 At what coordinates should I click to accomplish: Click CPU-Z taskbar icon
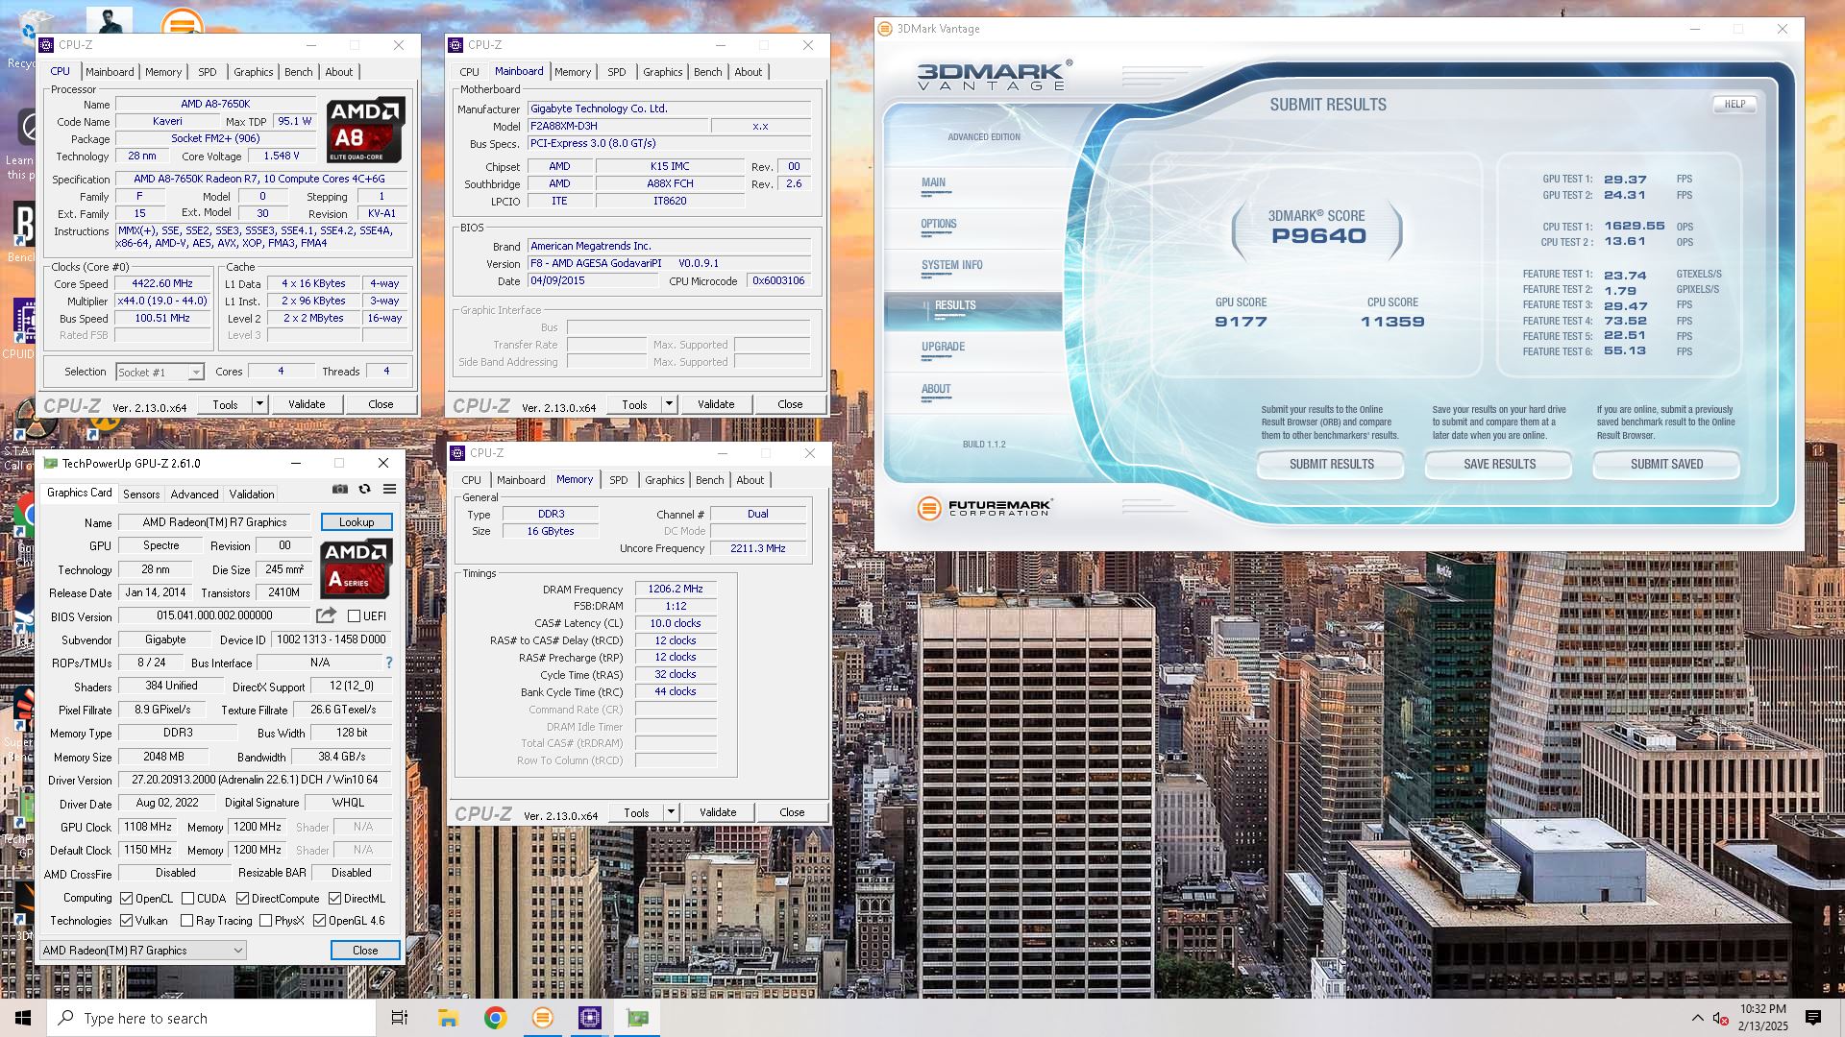tap(590, 1018)
